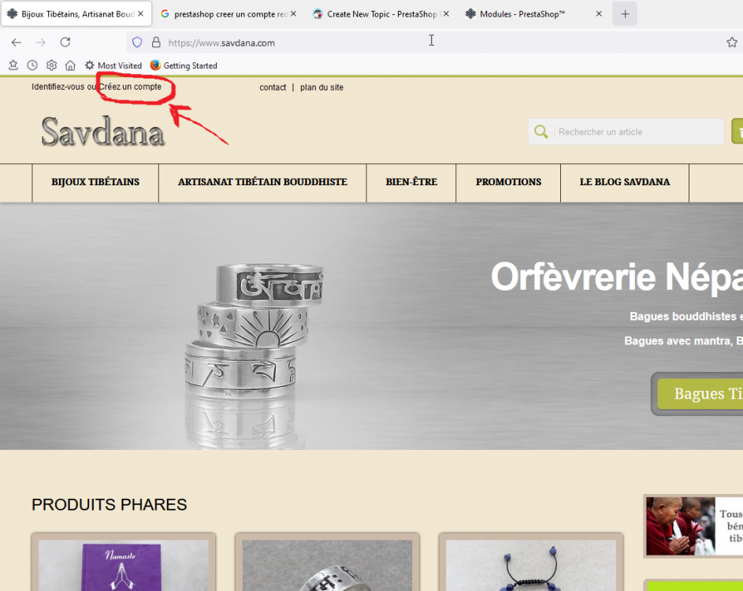Open the Getting Started bookmark

pyautogui.click(x=184, y=65)
